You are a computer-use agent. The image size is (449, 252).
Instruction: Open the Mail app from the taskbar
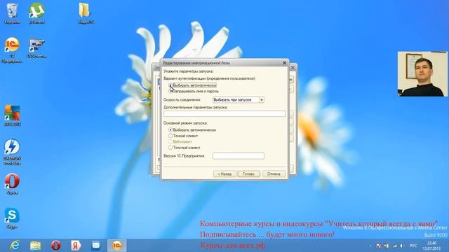click(x=96, y=246)
